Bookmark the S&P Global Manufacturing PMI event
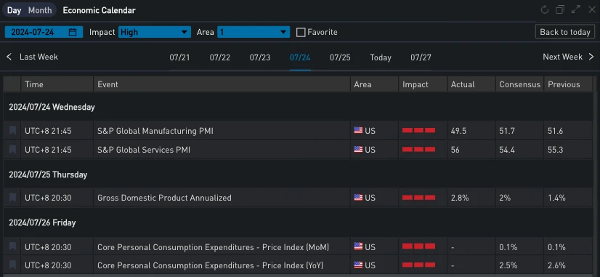 click(x=12, y=131)
